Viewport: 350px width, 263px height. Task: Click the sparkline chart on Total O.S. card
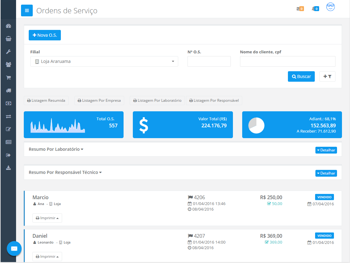(58, 125)
